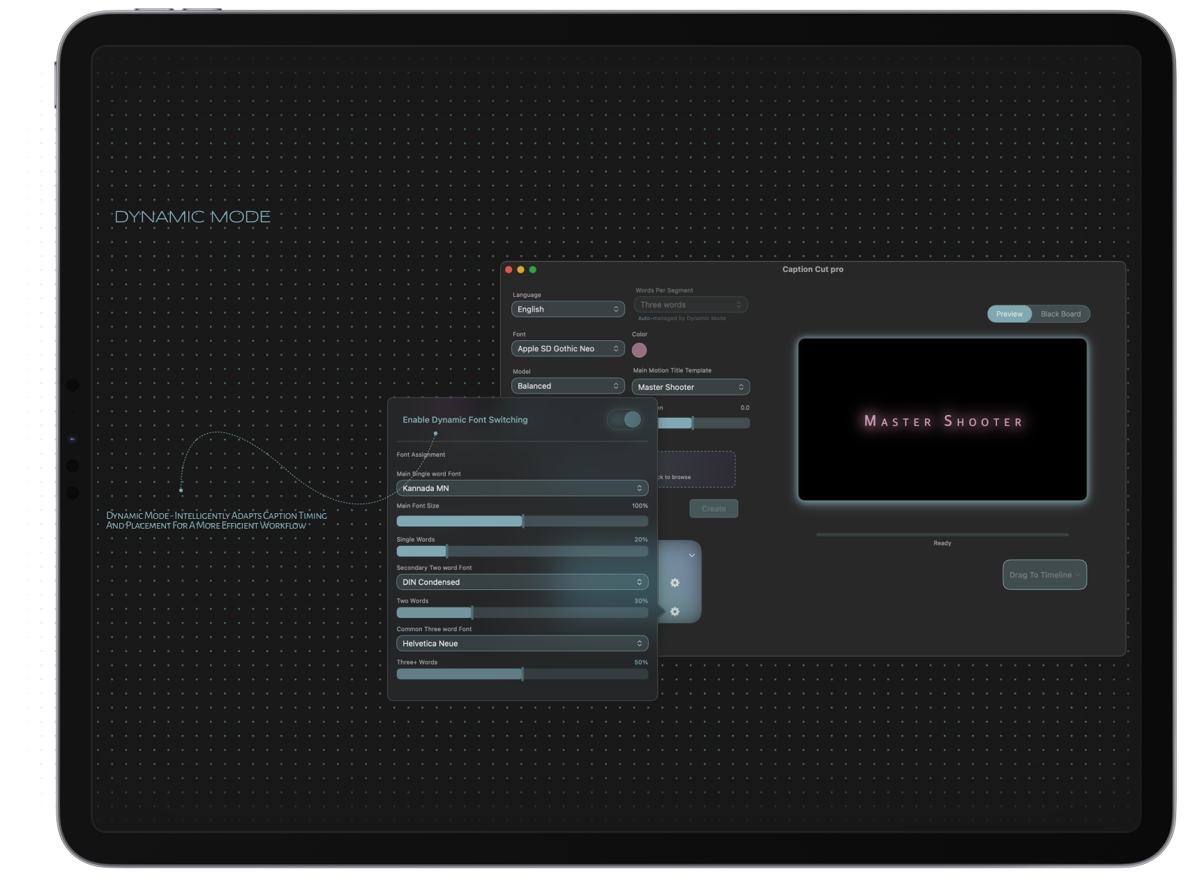Screen dimensions: 1204x878
Task: Click the lower gear settings icon
Action: tap(675, 612)
